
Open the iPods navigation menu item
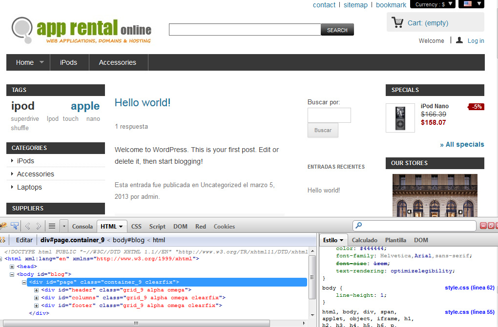point(69,62)
